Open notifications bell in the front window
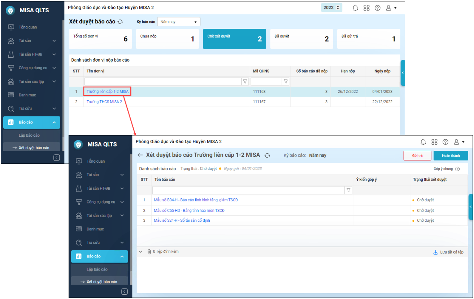 point(423,142)
